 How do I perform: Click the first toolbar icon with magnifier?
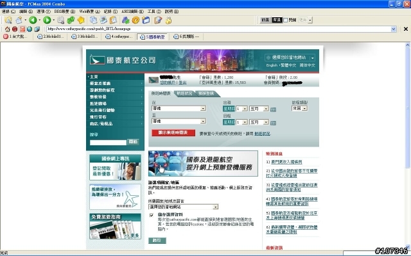(x=8, y=20)
